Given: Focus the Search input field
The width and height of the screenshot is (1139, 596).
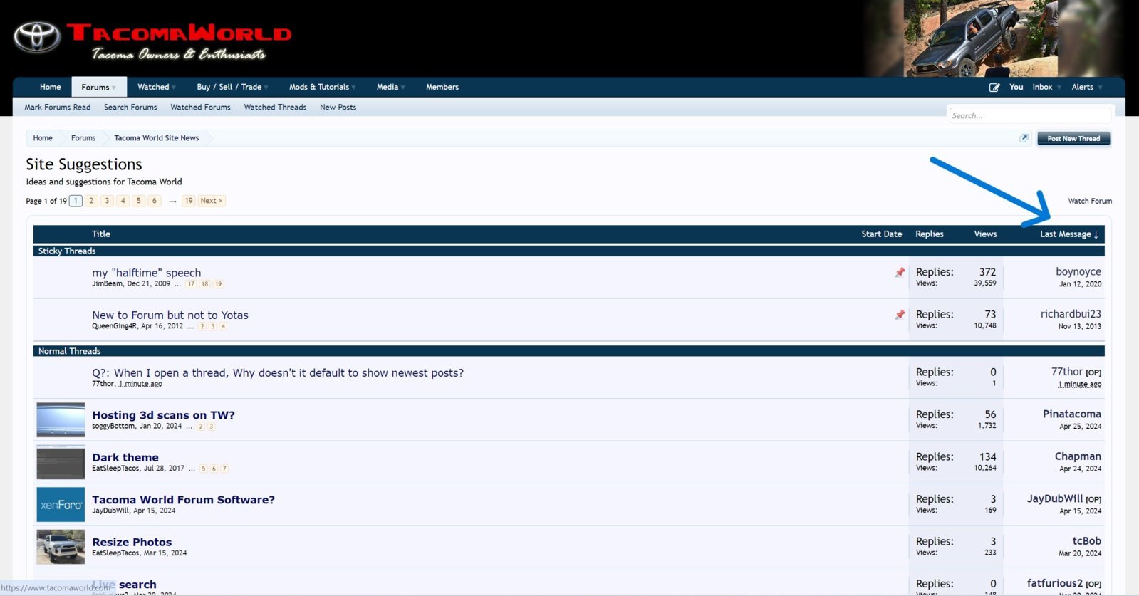Looking at the screenshot, I should [1029, 115].
